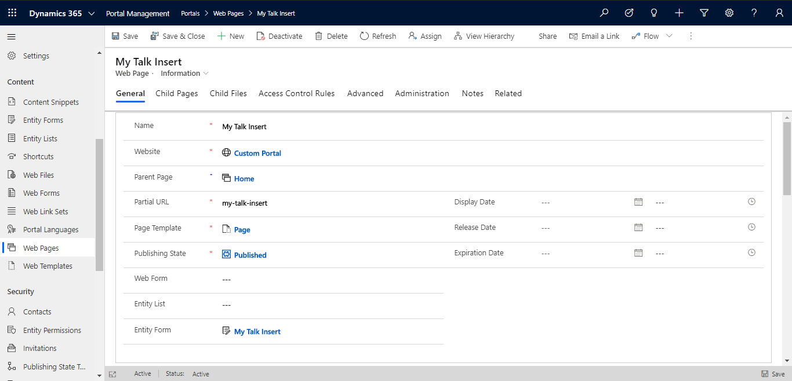Open the filter (Advanced Find) funnel icon
This screenshot has width=792, height=381.
[704, 12]
